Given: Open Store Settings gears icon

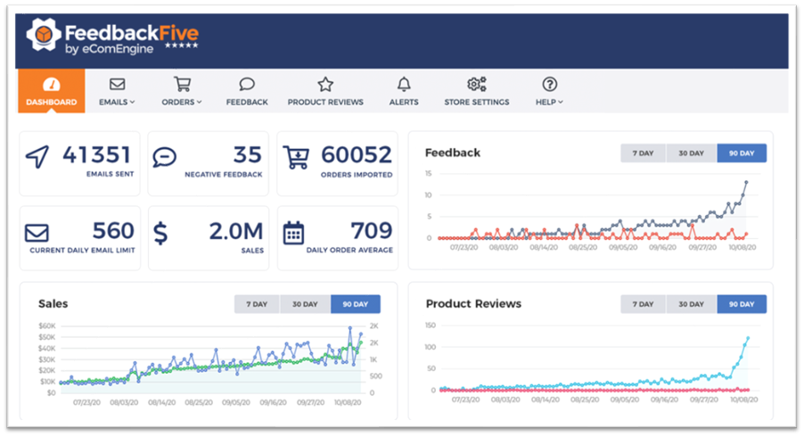Looking at the screenshot, I should tap(477, 85).
